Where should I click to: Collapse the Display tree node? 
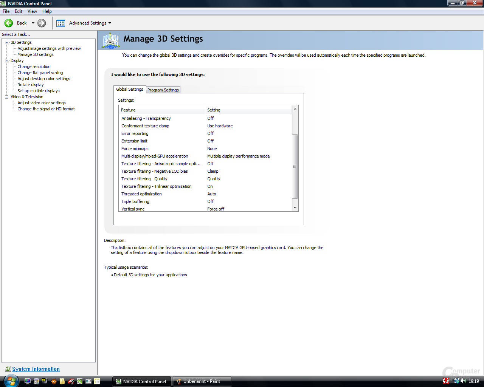7,60
